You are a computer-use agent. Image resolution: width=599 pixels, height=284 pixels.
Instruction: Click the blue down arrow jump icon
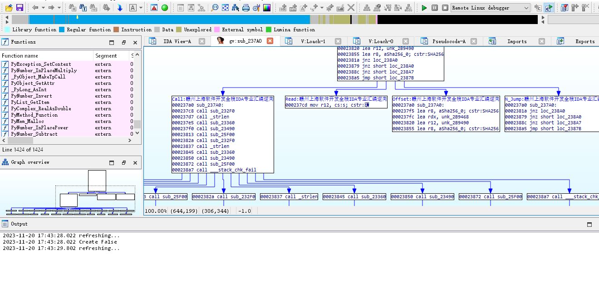pyautogui.click(x=120, y=8)
